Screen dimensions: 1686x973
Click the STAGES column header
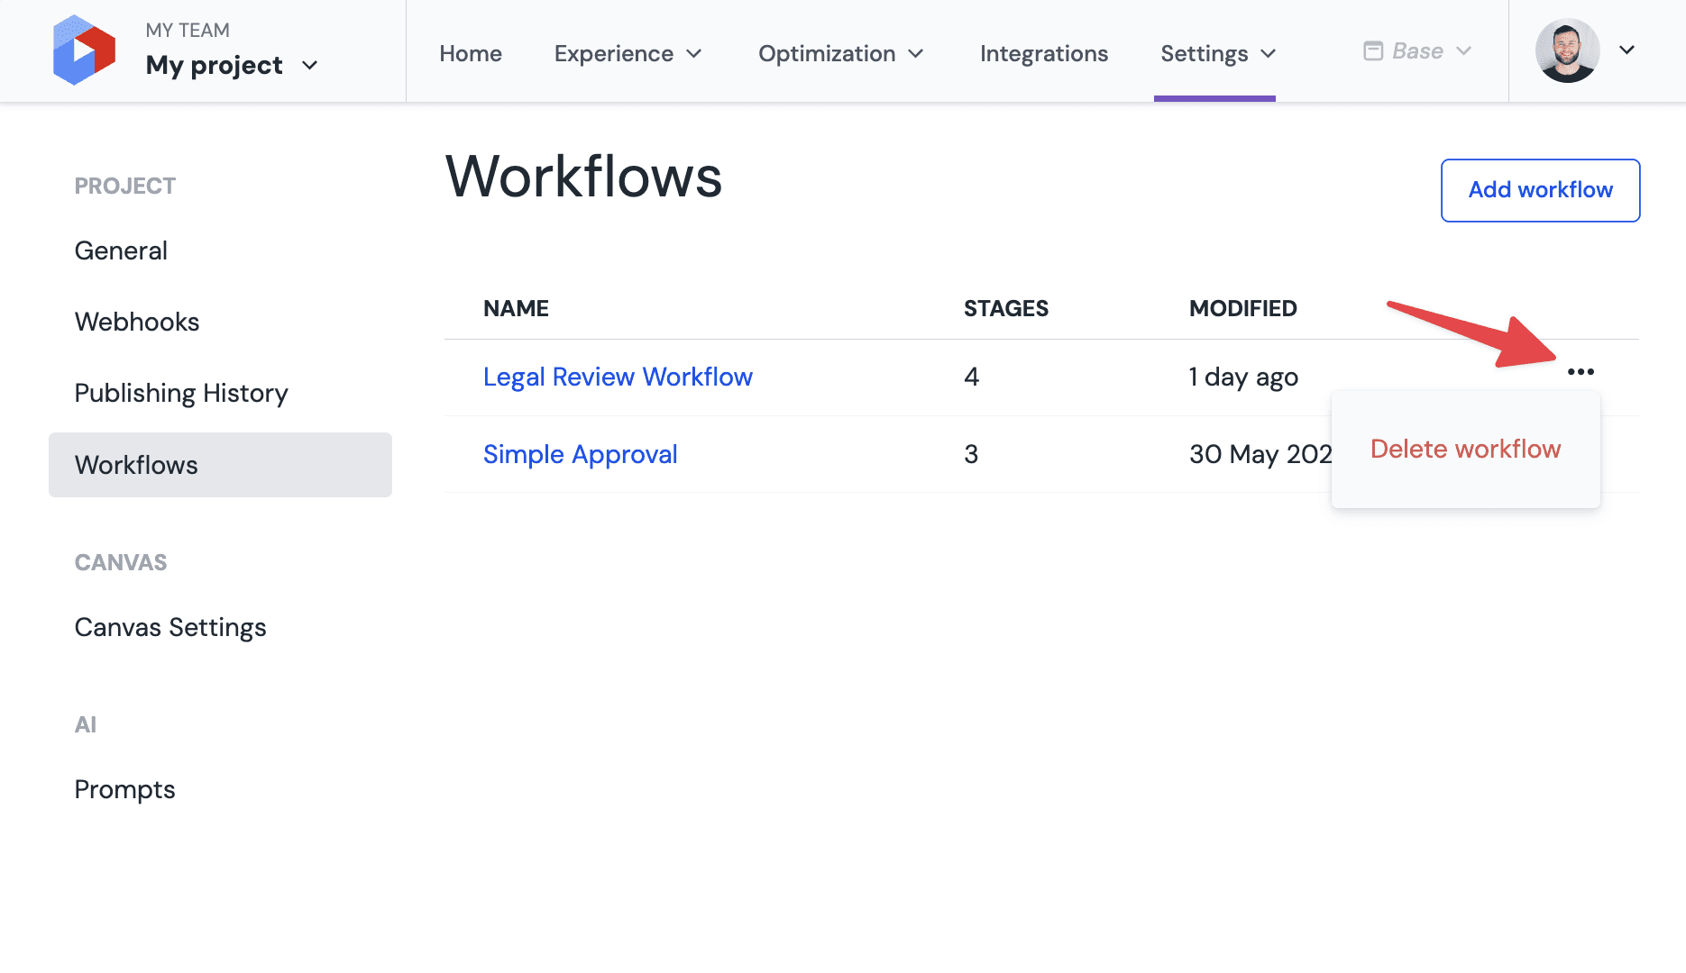1005,308
